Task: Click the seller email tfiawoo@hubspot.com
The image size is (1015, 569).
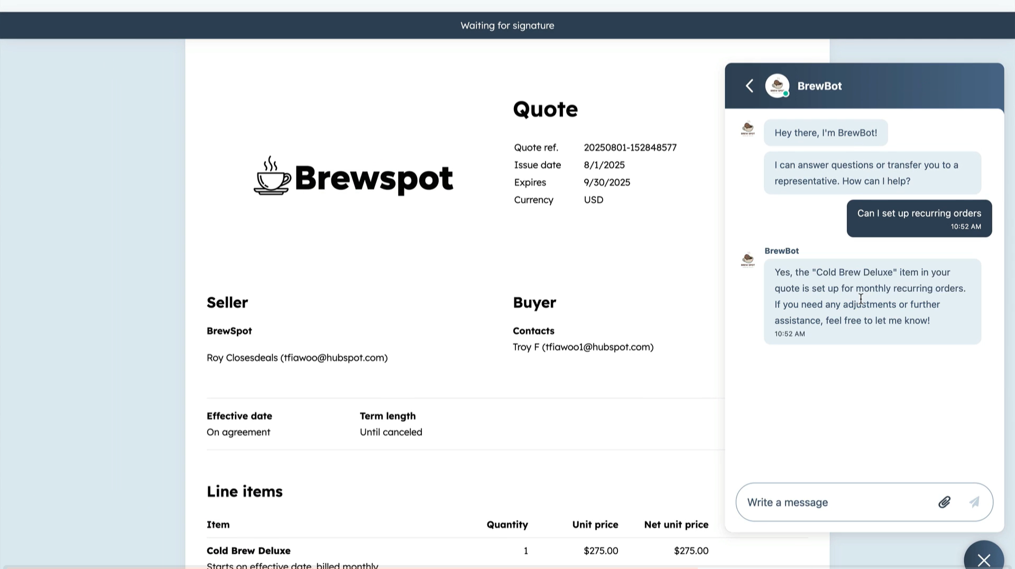Action: click(x=334, y=358)
